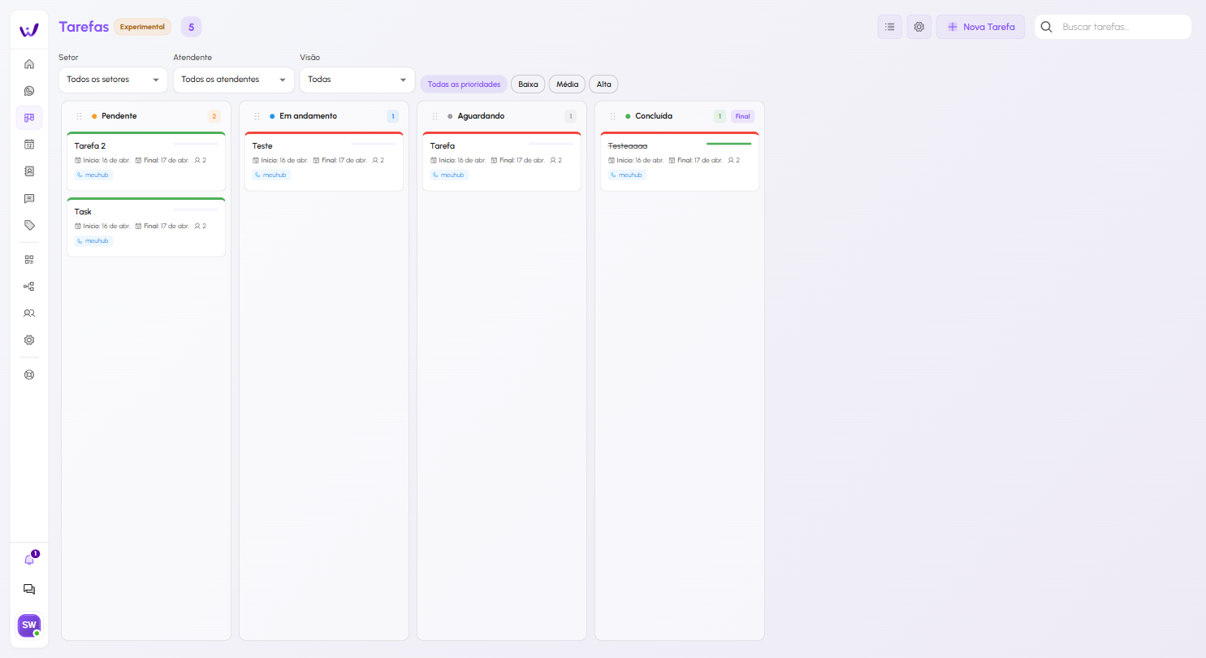Viewport: 1206px width, 658px height.
Task: Open the QR code icon in the sidebar
Action: point(29,260)
